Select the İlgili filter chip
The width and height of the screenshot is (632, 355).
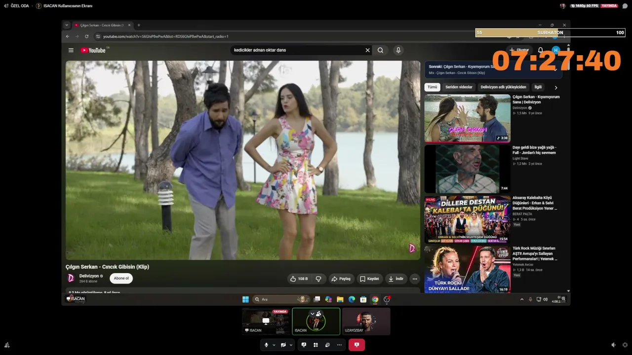pyautogui.click(x=538, y=87)
